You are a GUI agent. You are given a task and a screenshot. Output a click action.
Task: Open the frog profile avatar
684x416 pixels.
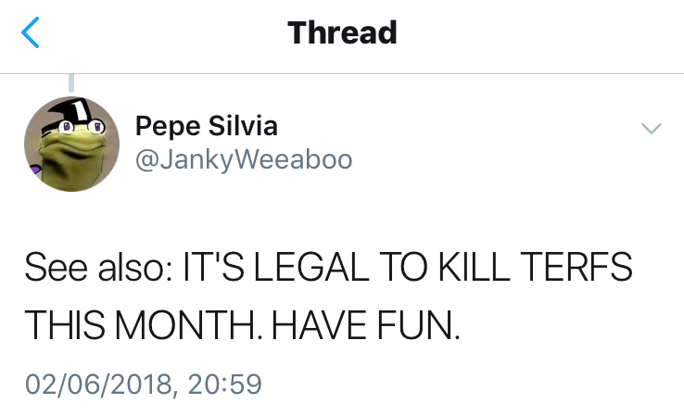tap(71, 141)
